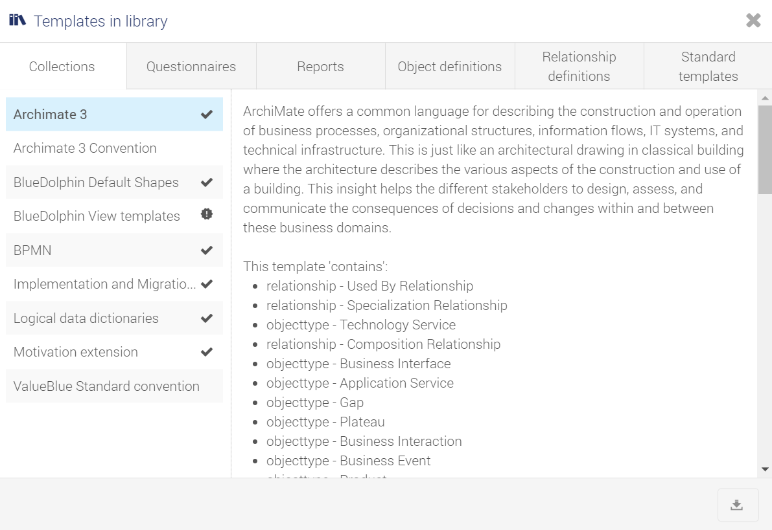The height and width of the screenshot is (530, 772).
Task: Open the Reports tab
Action: [320, 67]
